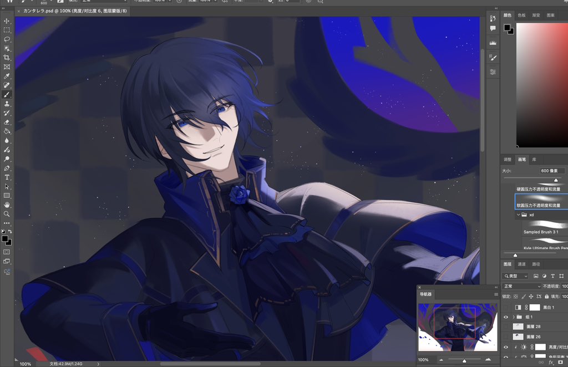Open the Edit Toolbar three-dots menu
The width and height of the screenshot is (568, 367).
point(7,223)
